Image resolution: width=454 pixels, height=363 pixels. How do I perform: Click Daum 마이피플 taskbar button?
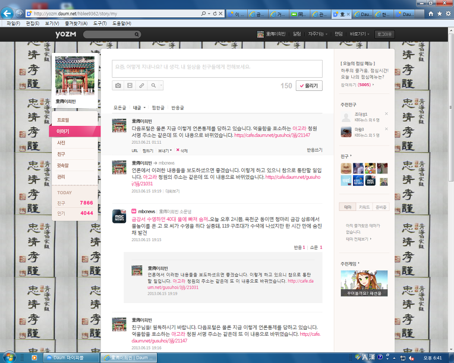pyautogui.click(x=71, y=358)
